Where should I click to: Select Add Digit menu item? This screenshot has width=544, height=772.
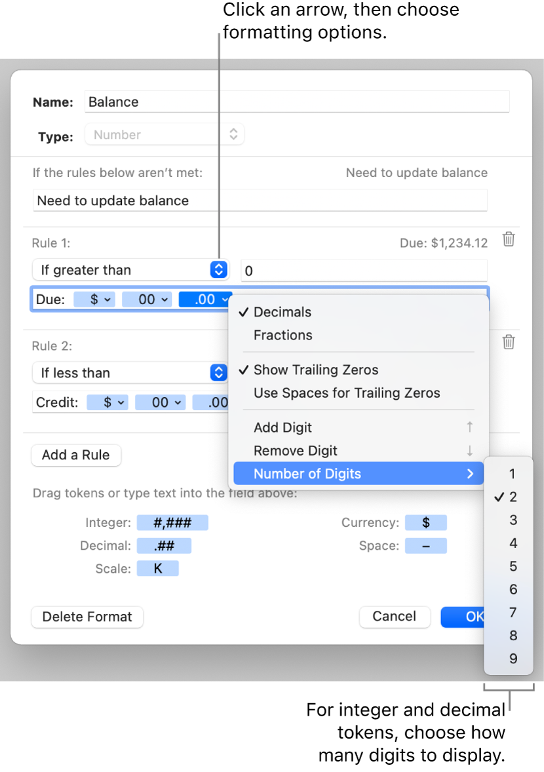282,427
